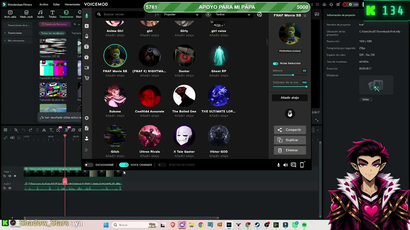Open the Filmora Audio tab

click(40, 14)
